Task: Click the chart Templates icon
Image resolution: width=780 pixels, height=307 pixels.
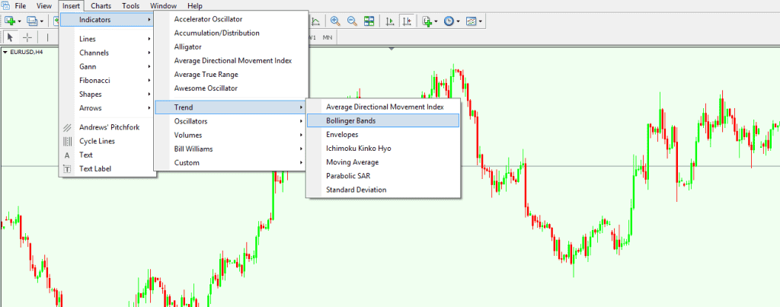Action: pos(472,21)
